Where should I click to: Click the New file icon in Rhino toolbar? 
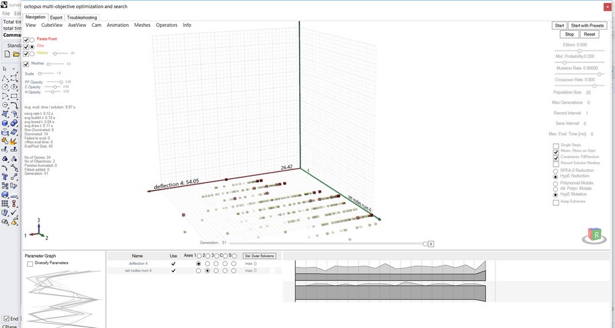[x=7, y=54]
